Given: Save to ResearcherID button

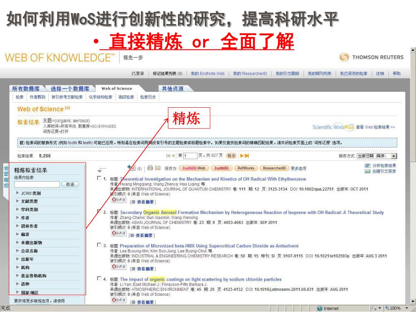Looking at the screenshot, I should (x=274, y=168).
